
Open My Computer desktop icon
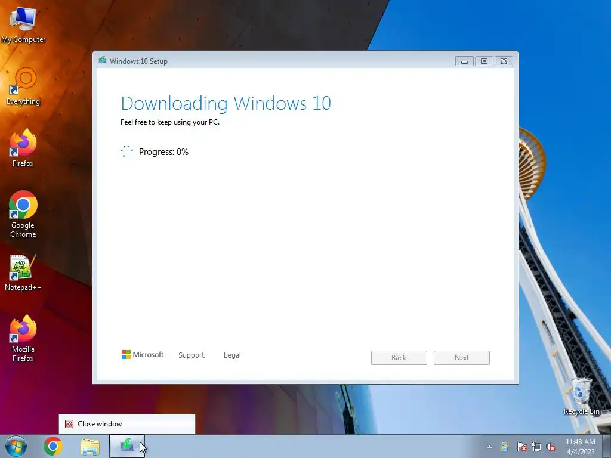23,24
